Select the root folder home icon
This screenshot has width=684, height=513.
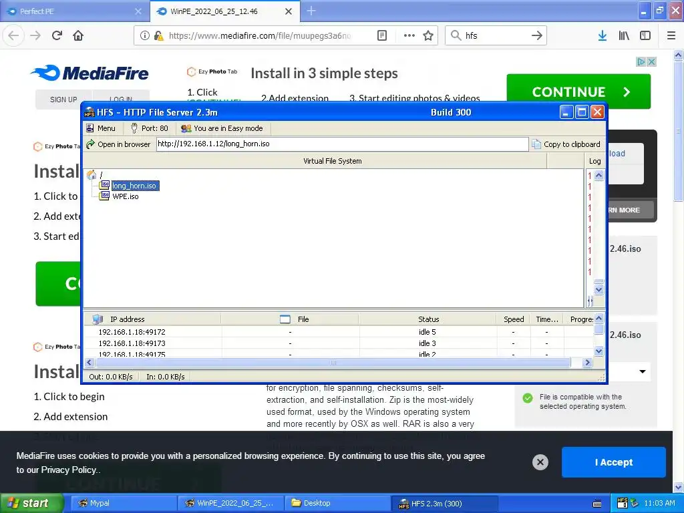point(92,175)
